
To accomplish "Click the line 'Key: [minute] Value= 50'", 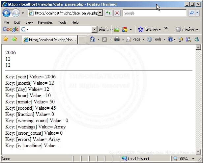I will click(x=30, y=102).
